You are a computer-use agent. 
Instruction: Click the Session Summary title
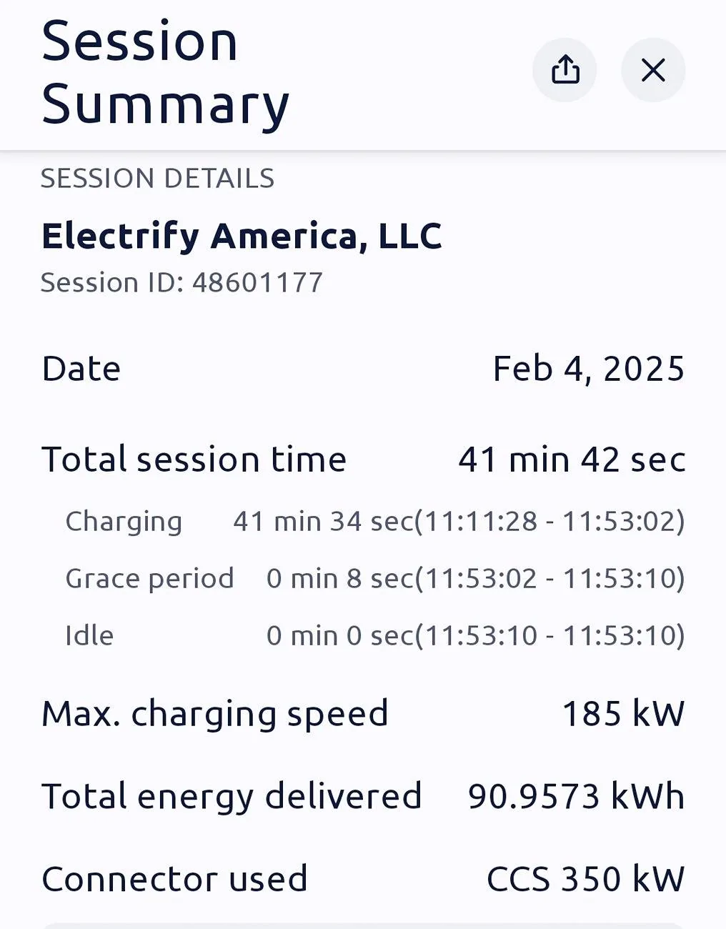(165, 73)
